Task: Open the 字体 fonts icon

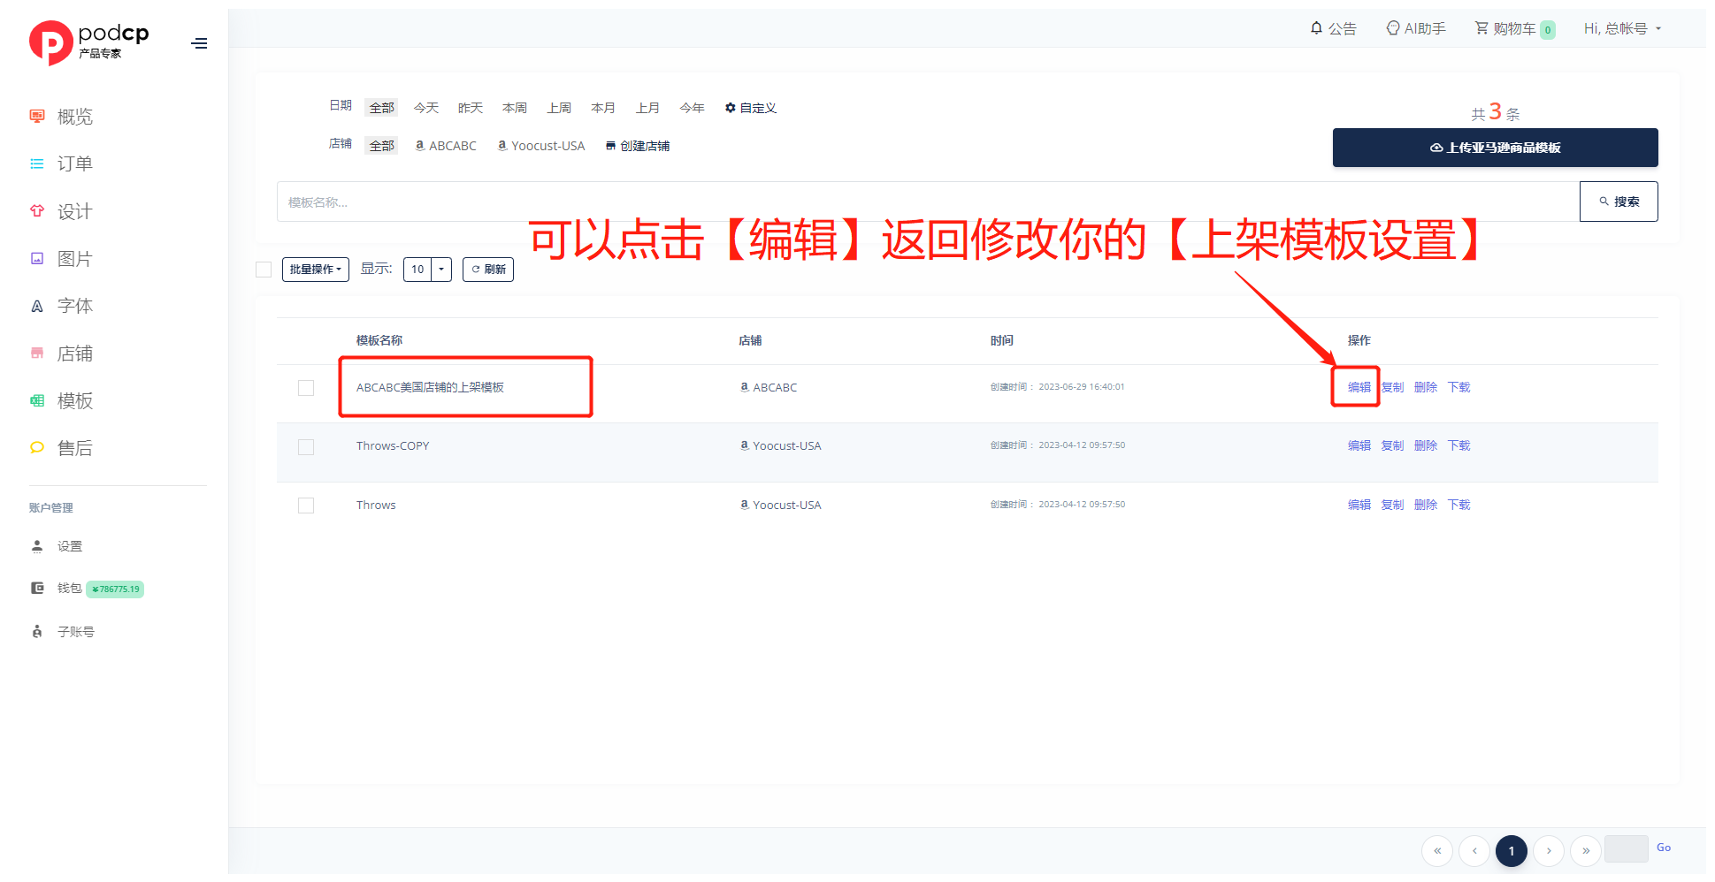Action: 37,306
